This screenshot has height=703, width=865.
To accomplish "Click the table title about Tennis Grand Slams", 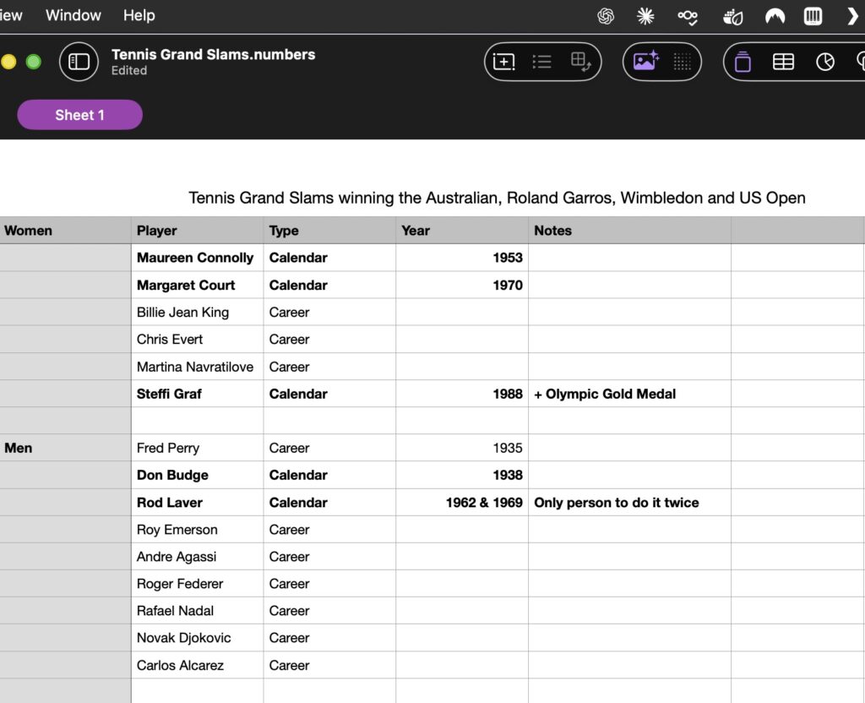I will click(497, 198).
